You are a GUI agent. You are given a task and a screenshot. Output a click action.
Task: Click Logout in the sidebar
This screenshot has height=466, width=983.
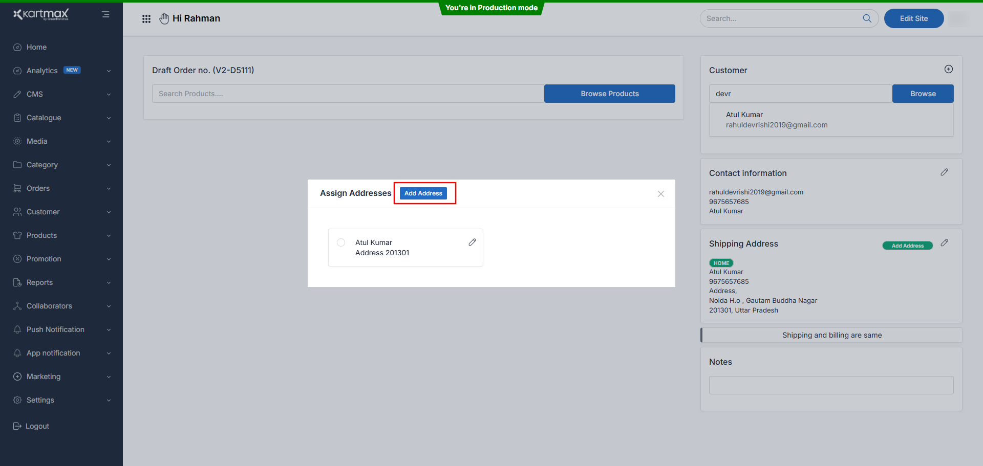pos(37,426)
